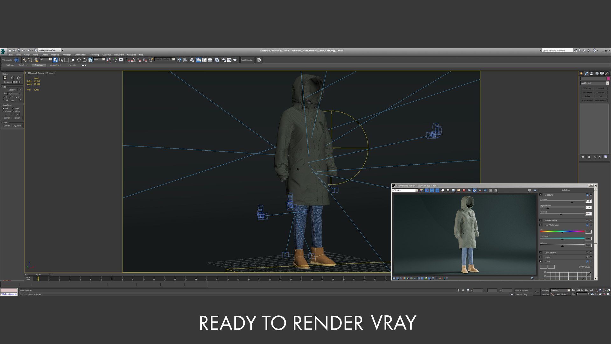Choose the Select and Move tool
This screenshot has height=344, width=611.
[x=79, y=60]
